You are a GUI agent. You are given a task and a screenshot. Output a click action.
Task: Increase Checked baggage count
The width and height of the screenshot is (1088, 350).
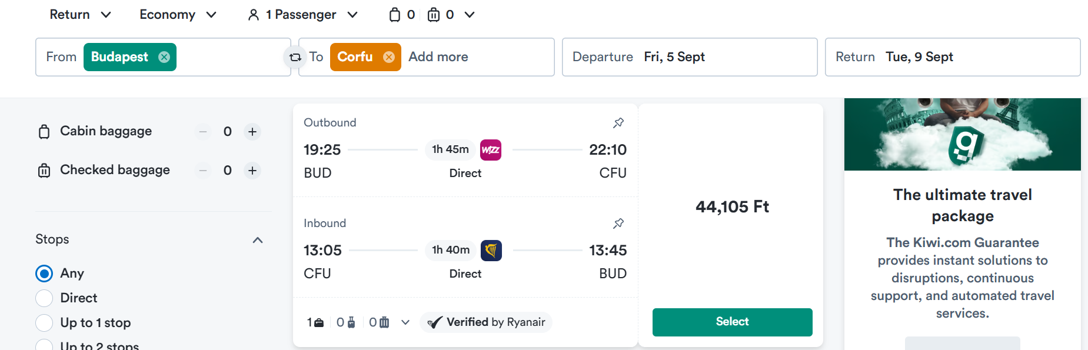pos(252,171)
